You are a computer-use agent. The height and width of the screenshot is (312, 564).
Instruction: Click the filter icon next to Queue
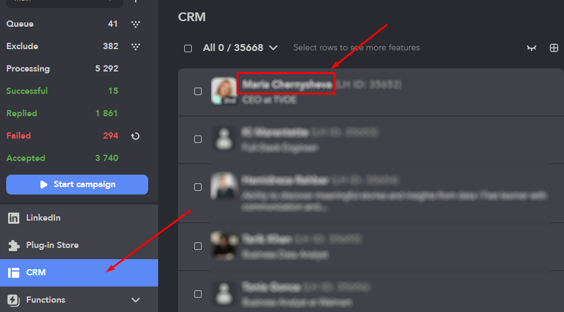[136, 24]
